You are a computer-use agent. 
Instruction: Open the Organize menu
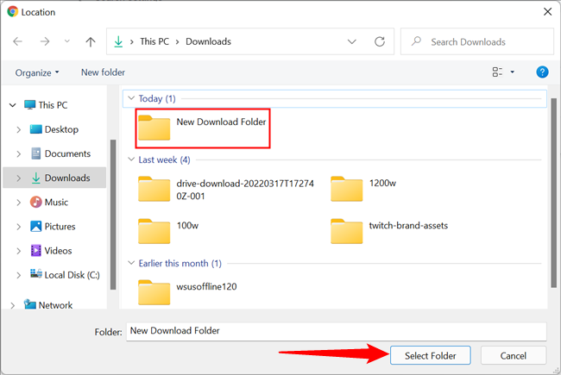37,72
